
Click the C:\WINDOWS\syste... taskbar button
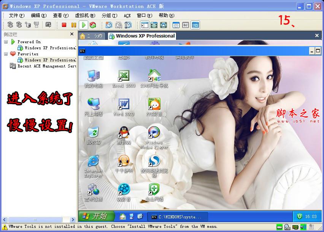click(x=177, y=217)
